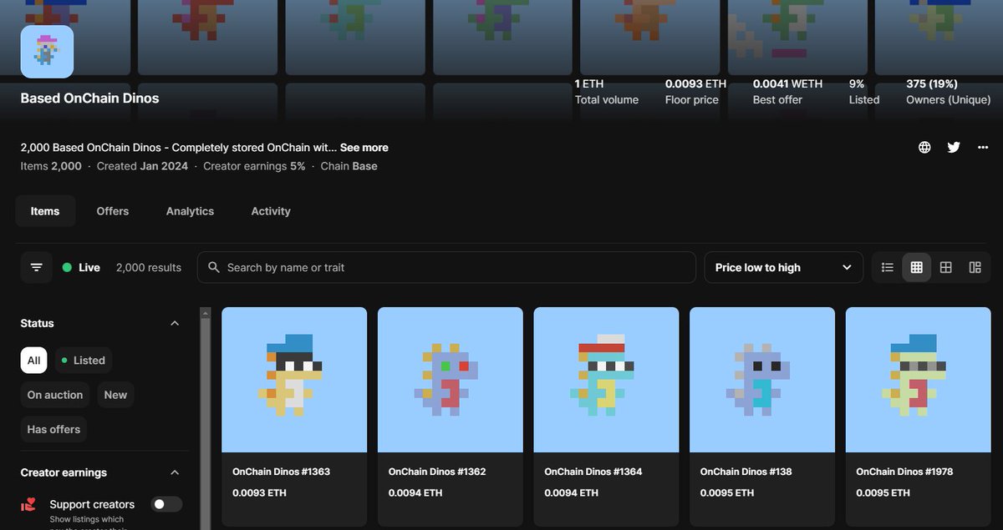This screenshot has width=1003, height=530.
Task: Open the OnChain Dinos #1364 title
Action: tap(593, 472)
